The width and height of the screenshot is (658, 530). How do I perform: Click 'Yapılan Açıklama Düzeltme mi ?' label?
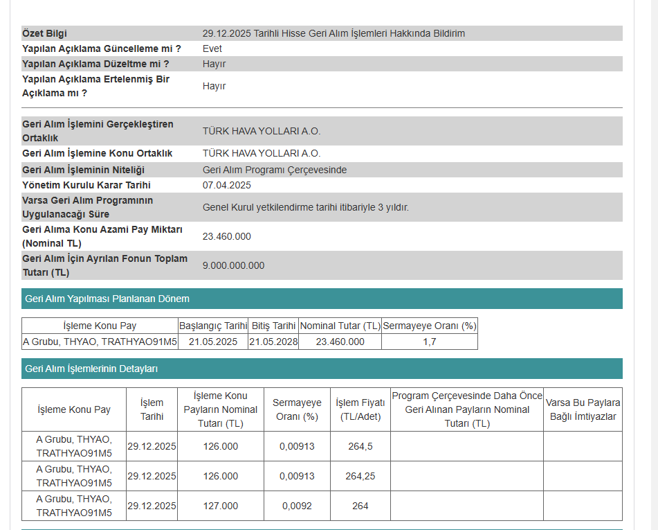pyautogui.click(x=95, y=64)
